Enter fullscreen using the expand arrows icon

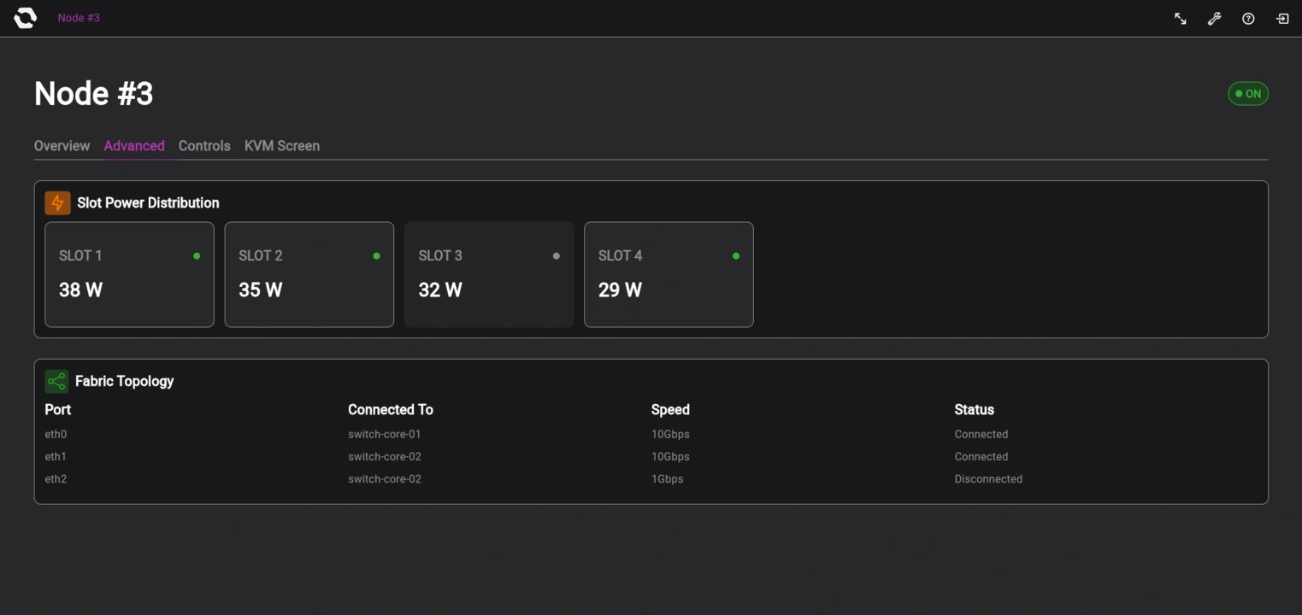[x=1180, y=18]
